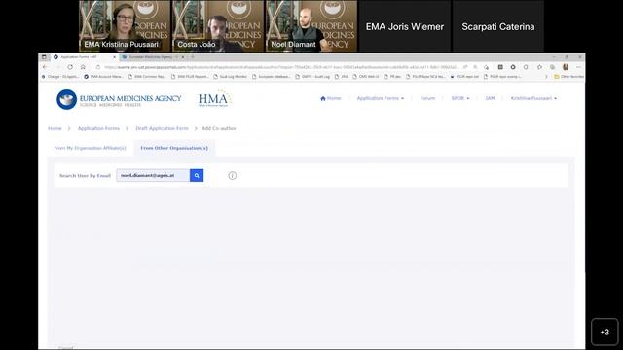Click the zoom magnifier icon in address bar
Viewport: 623px width, 350px height.
[475, 67]
